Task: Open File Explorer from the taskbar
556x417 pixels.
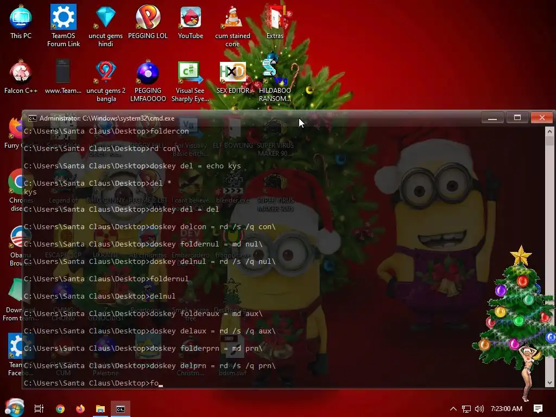Action: [x=100, y=409]
